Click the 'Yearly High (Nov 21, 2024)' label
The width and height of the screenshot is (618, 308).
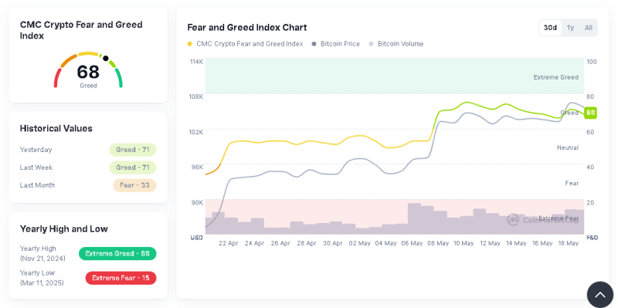point(42,254)
